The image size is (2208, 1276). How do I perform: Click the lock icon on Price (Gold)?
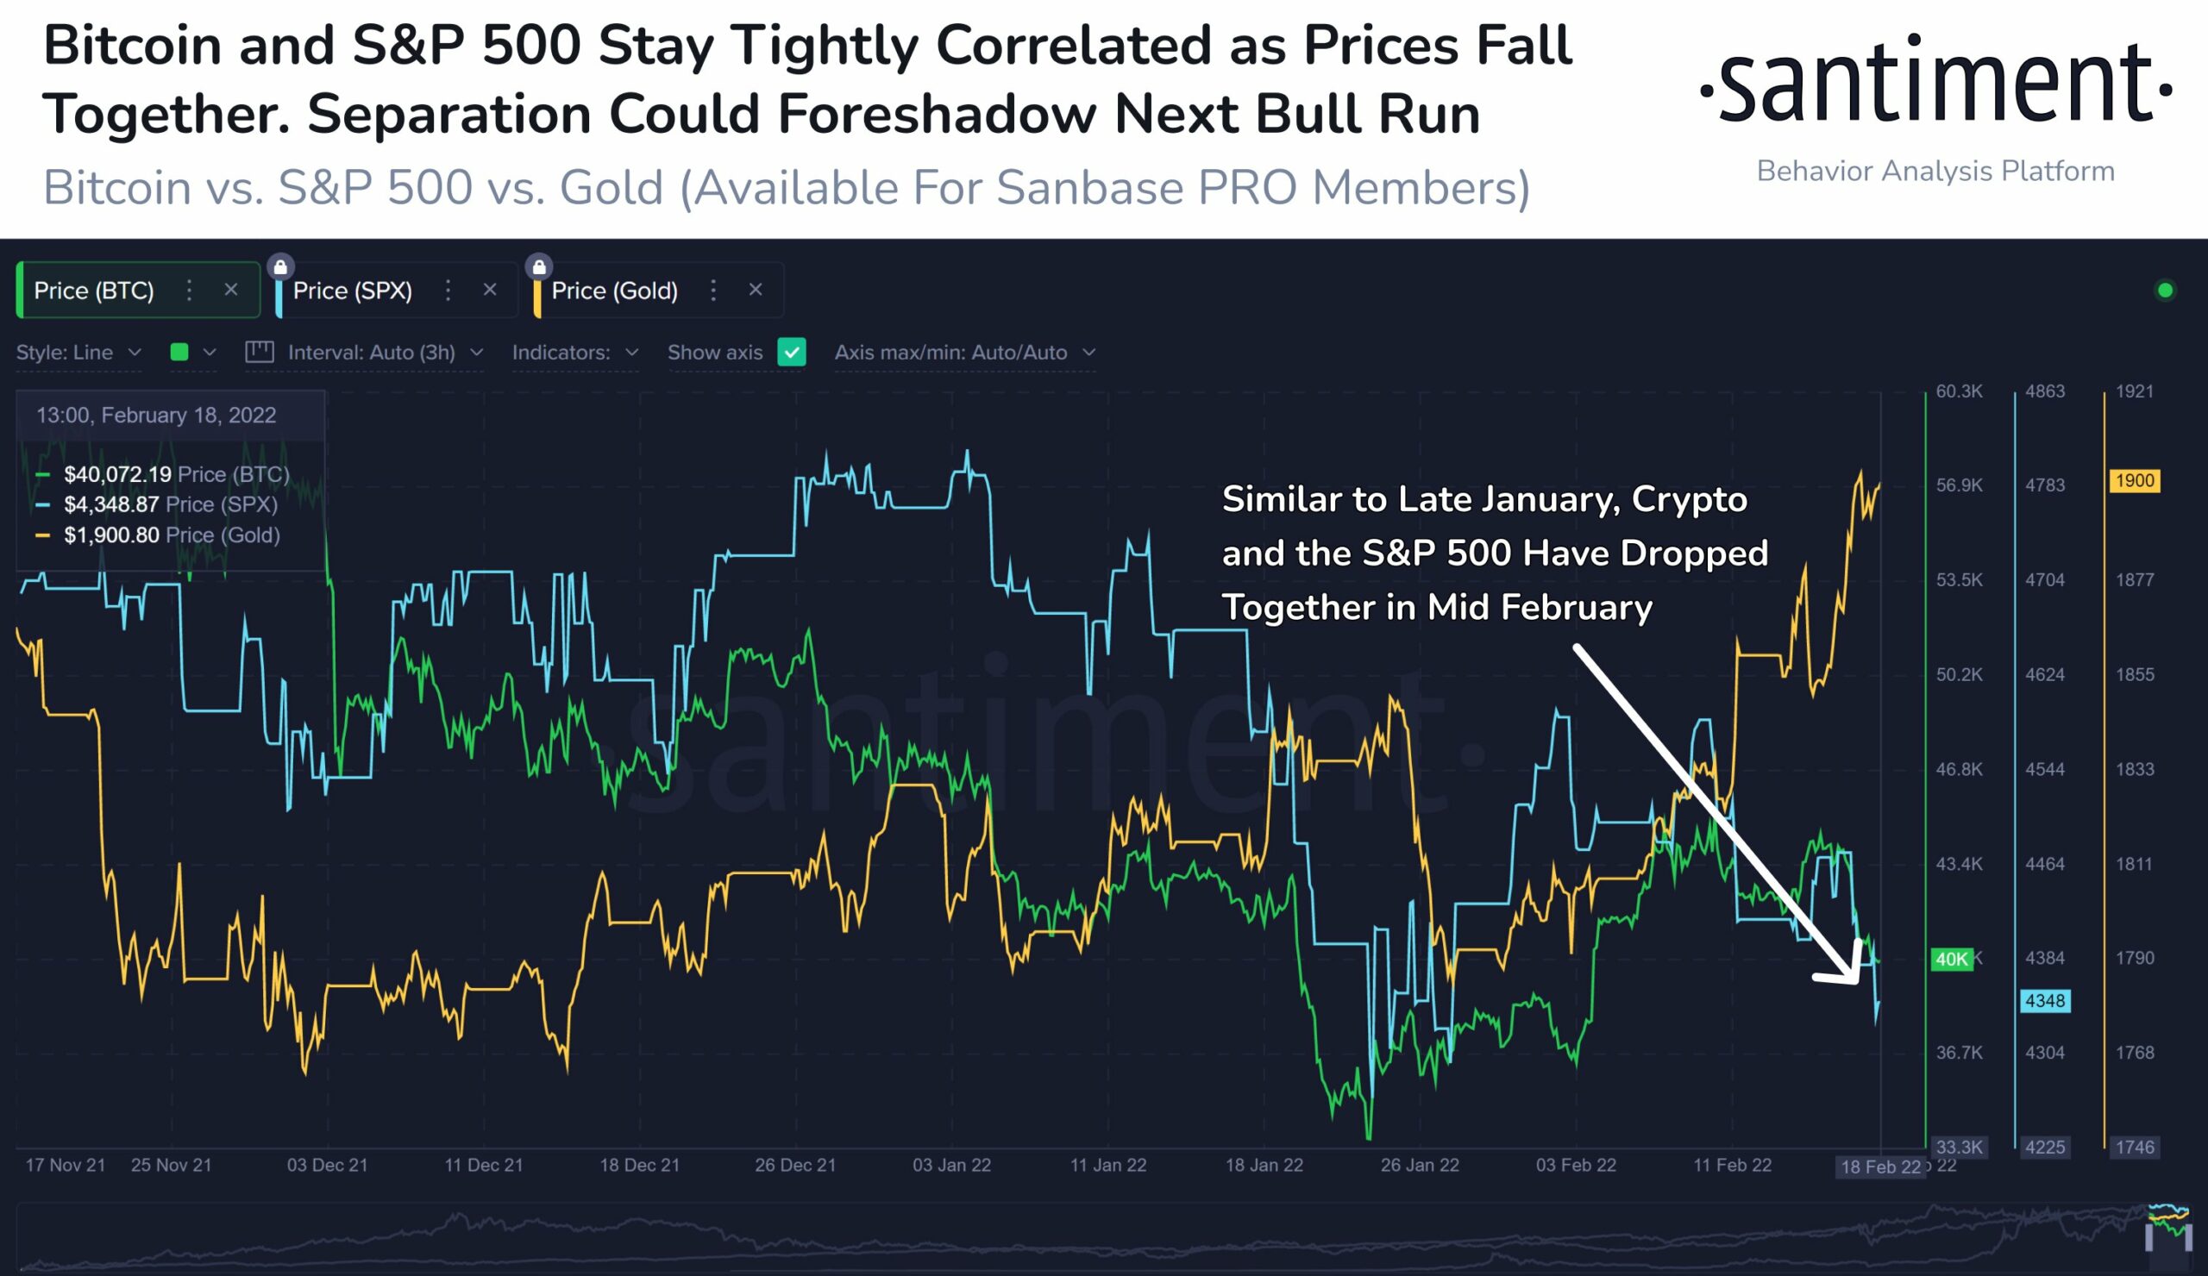539,266
